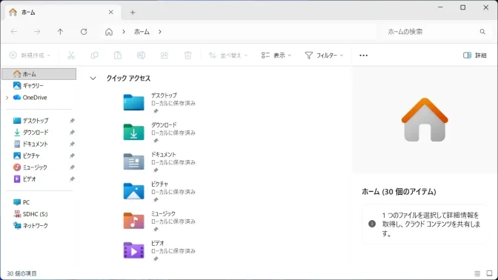This screenshot has height=280, width=498.
Task: Click the Paste clipboard icon
Action: click(118, 56)
